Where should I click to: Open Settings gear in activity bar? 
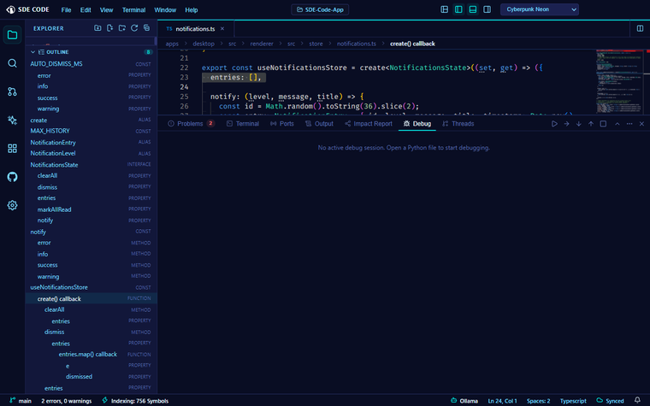click(12, 205)
